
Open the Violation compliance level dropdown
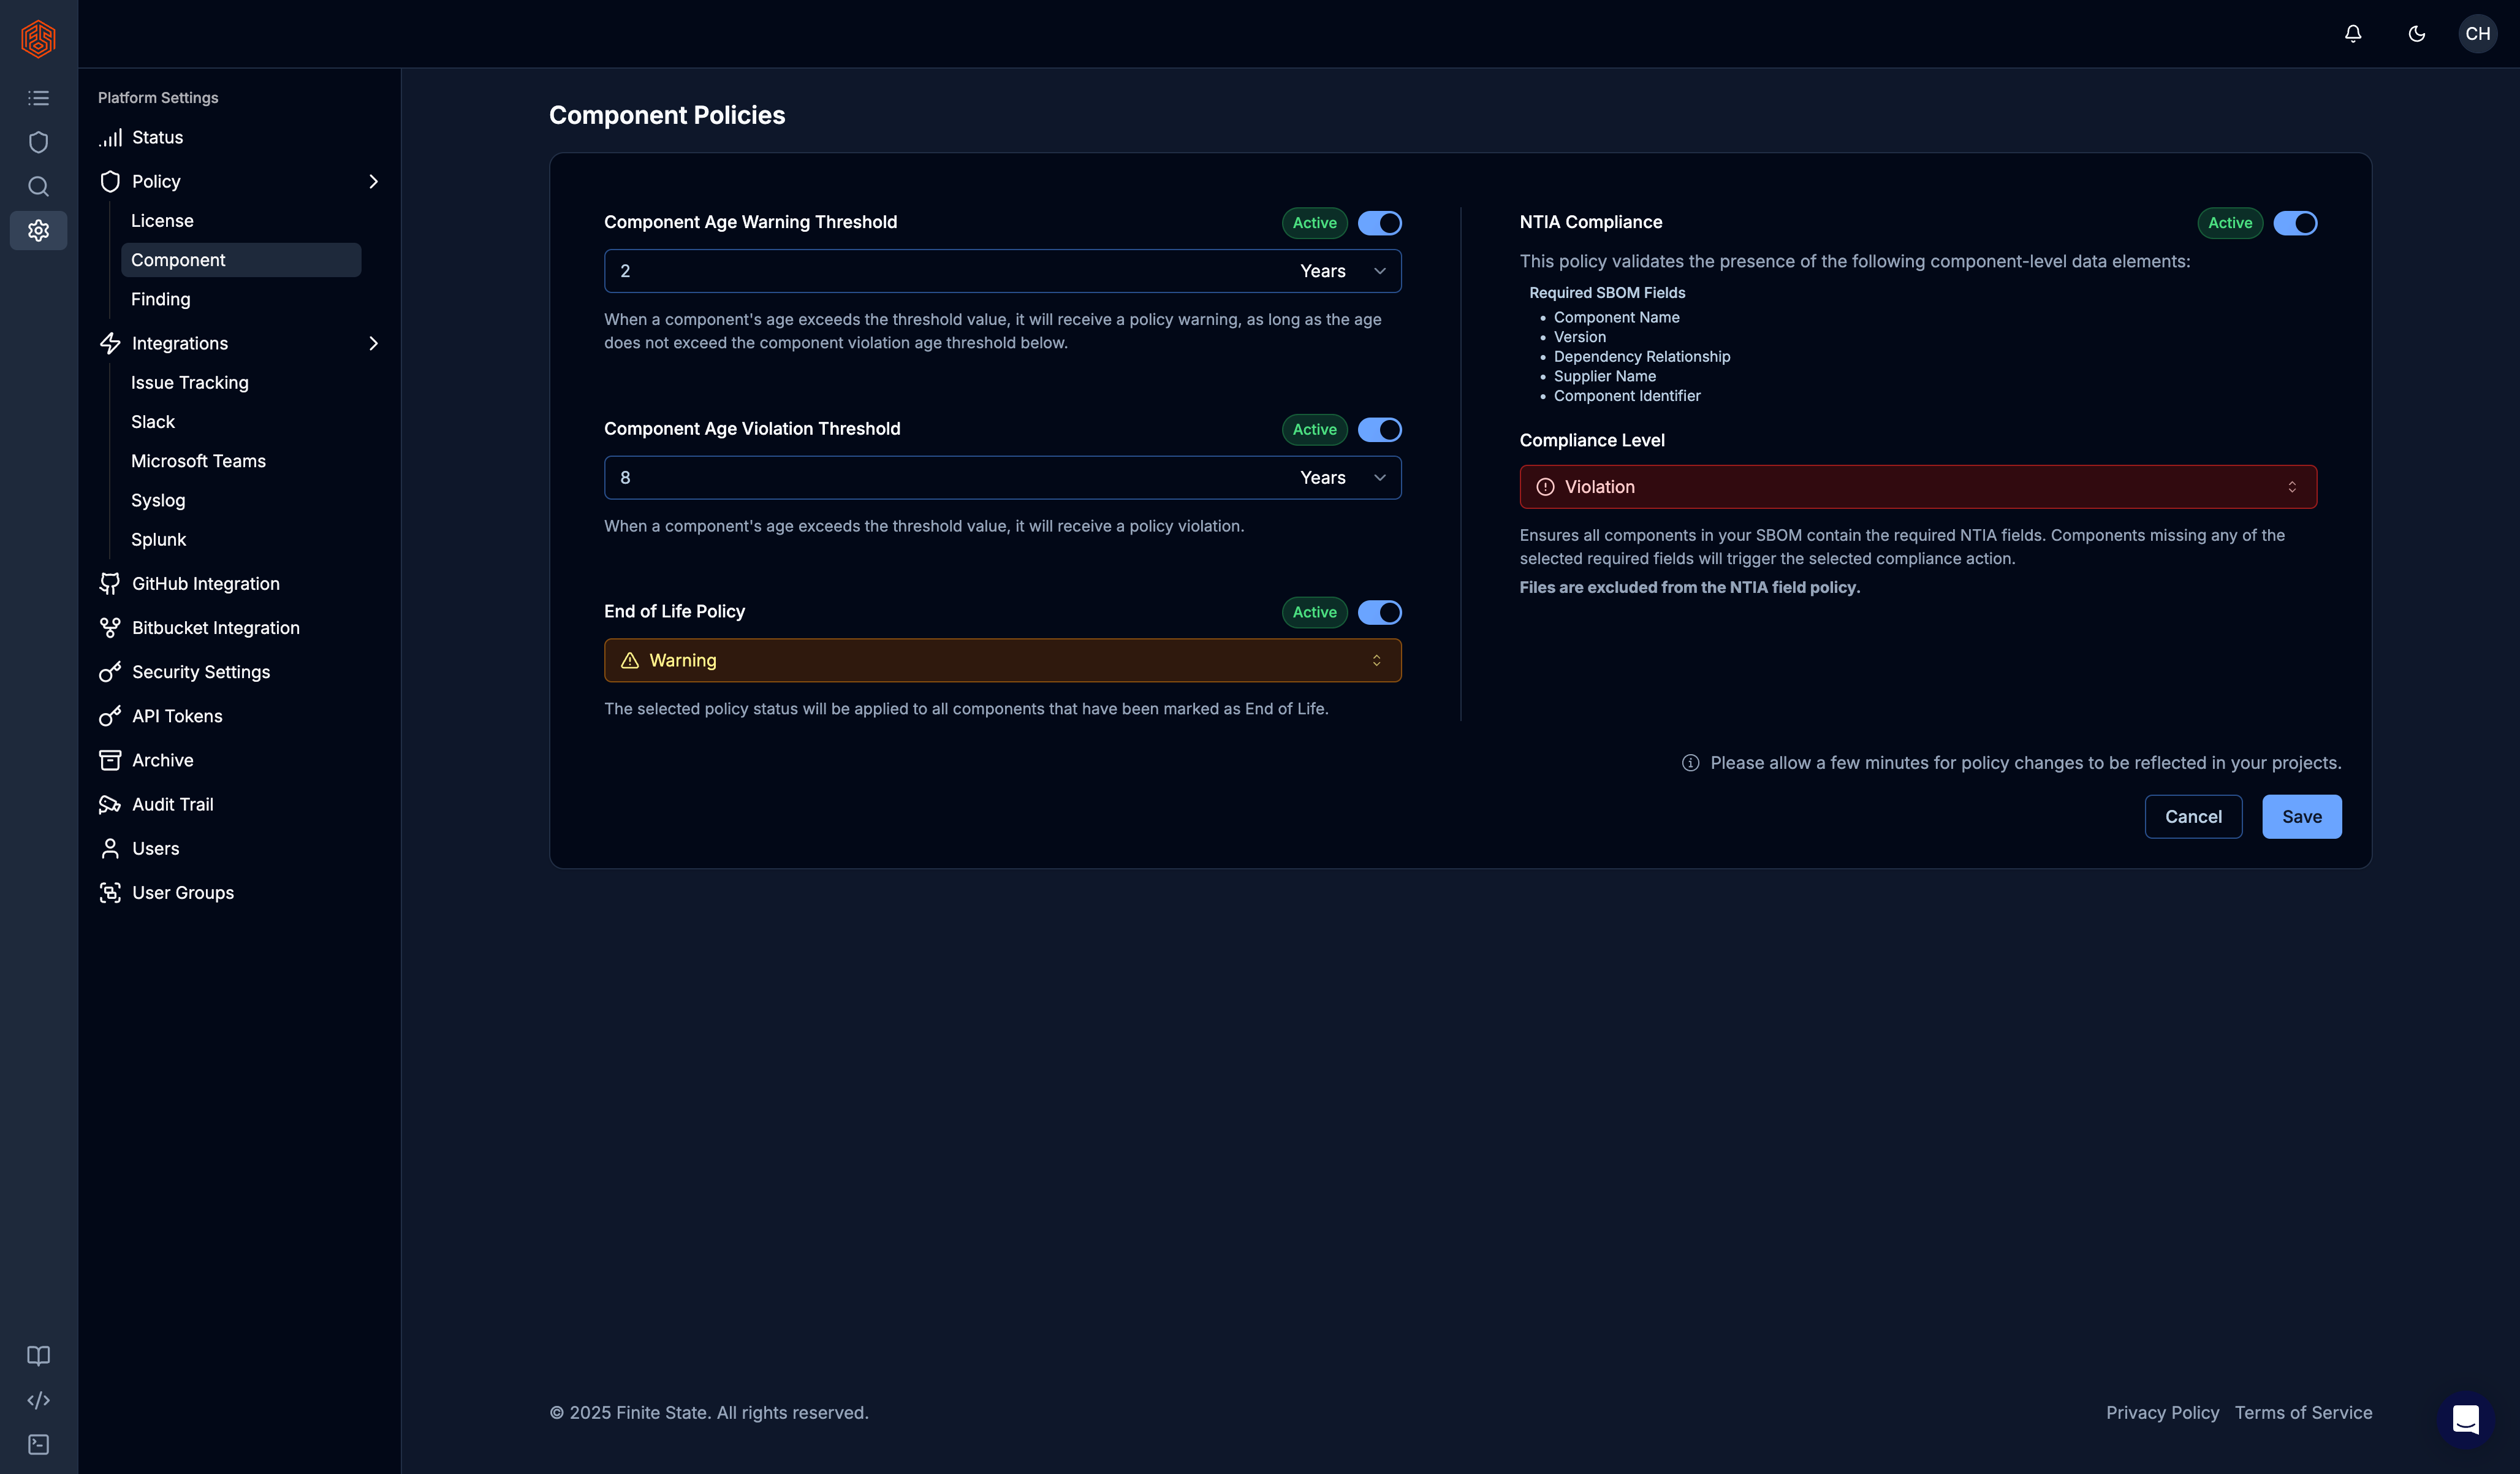point(1917,487)
